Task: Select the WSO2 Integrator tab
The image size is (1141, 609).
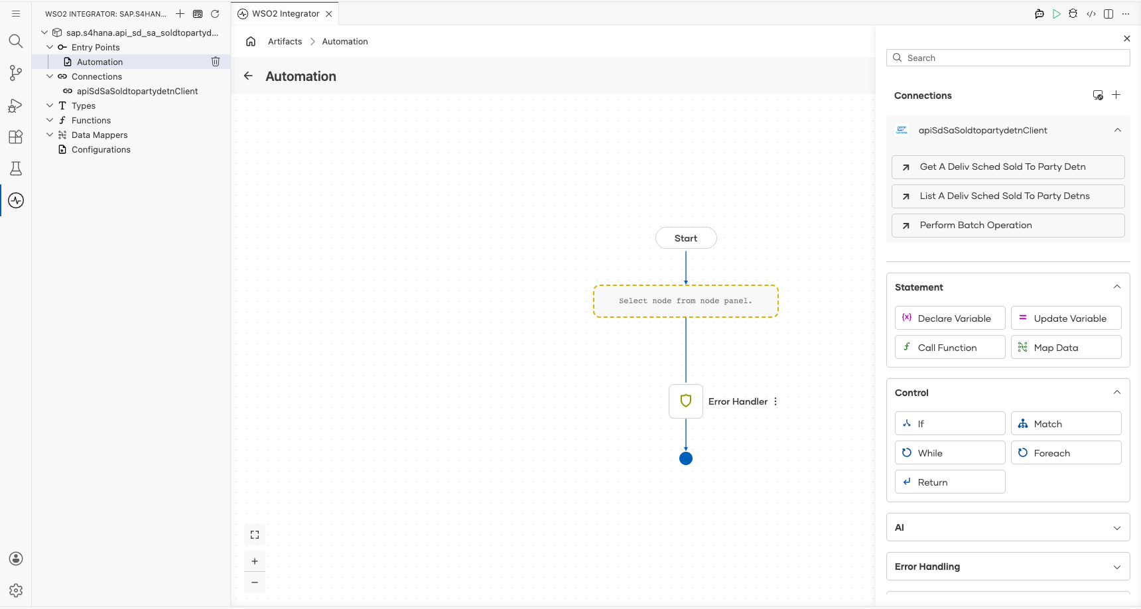Action: pyautogui.click(x=285, y=13)
